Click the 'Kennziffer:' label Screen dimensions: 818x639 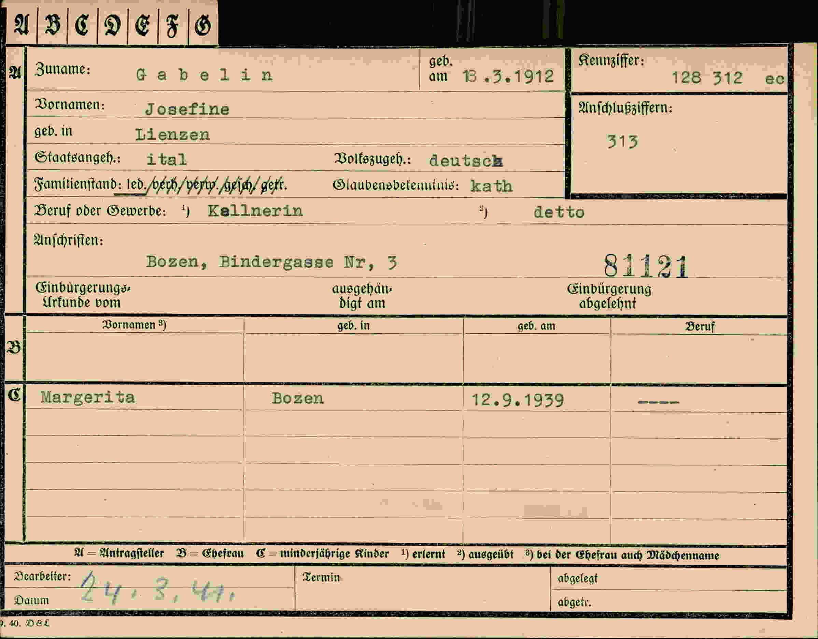(x=611, y=61)
